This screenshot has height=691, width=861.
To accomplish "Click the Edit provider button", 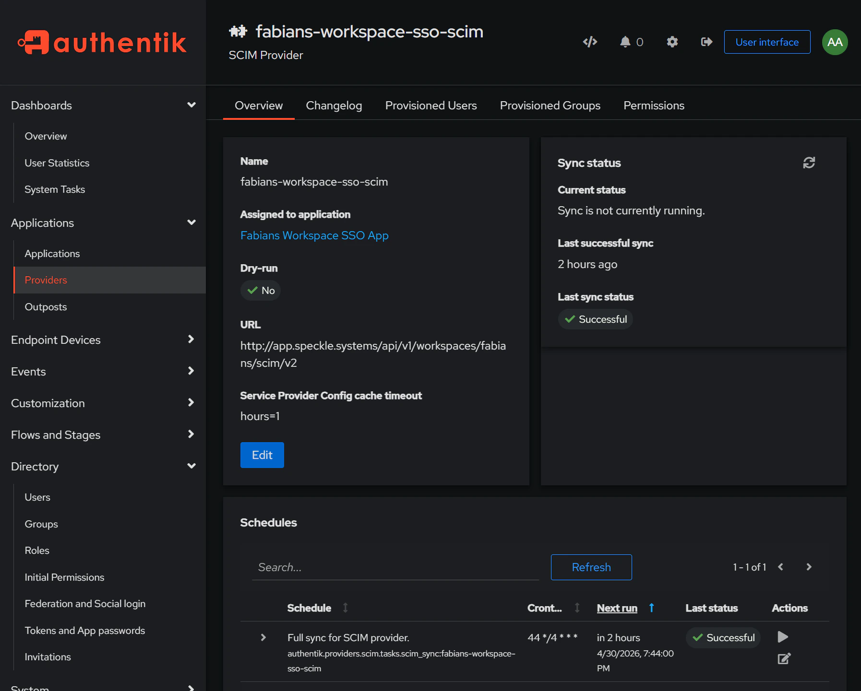I will click(262, 455).
